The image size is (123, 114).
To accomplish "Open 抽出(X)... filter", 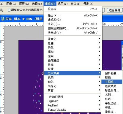I will pos(73,15).
